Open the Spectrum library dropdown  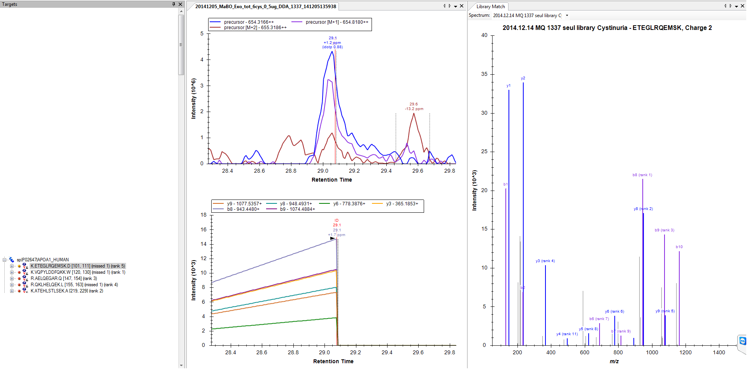coord(567,16)
